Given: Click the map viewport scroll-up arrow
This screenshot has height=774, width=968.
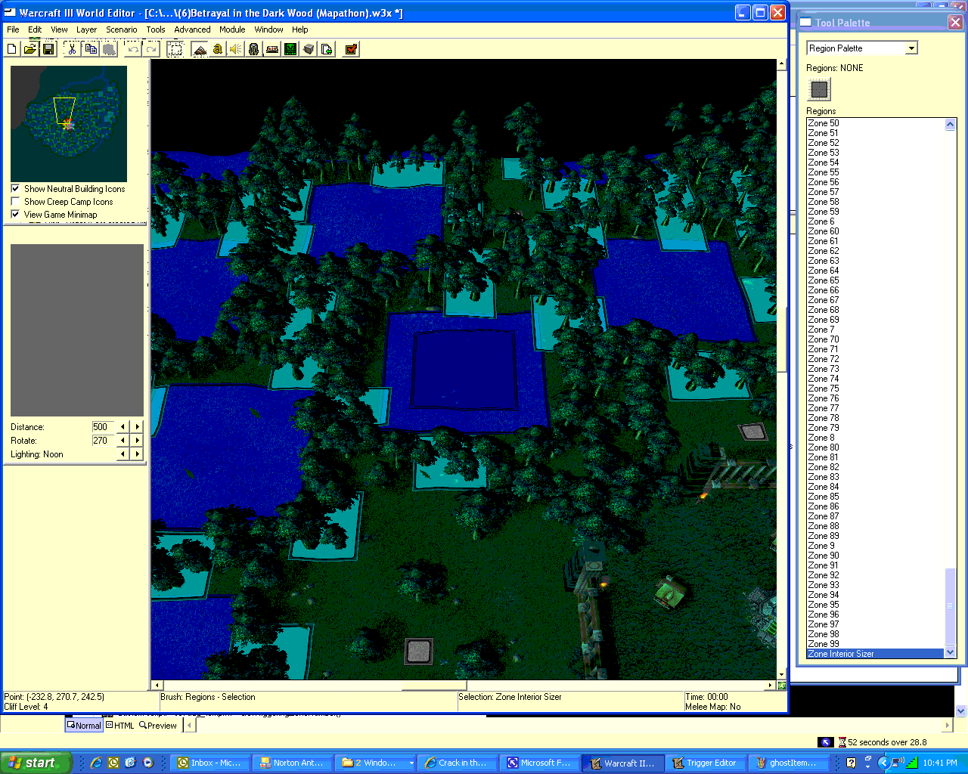Looking at the screenshot, I should [x=782, y=65].
